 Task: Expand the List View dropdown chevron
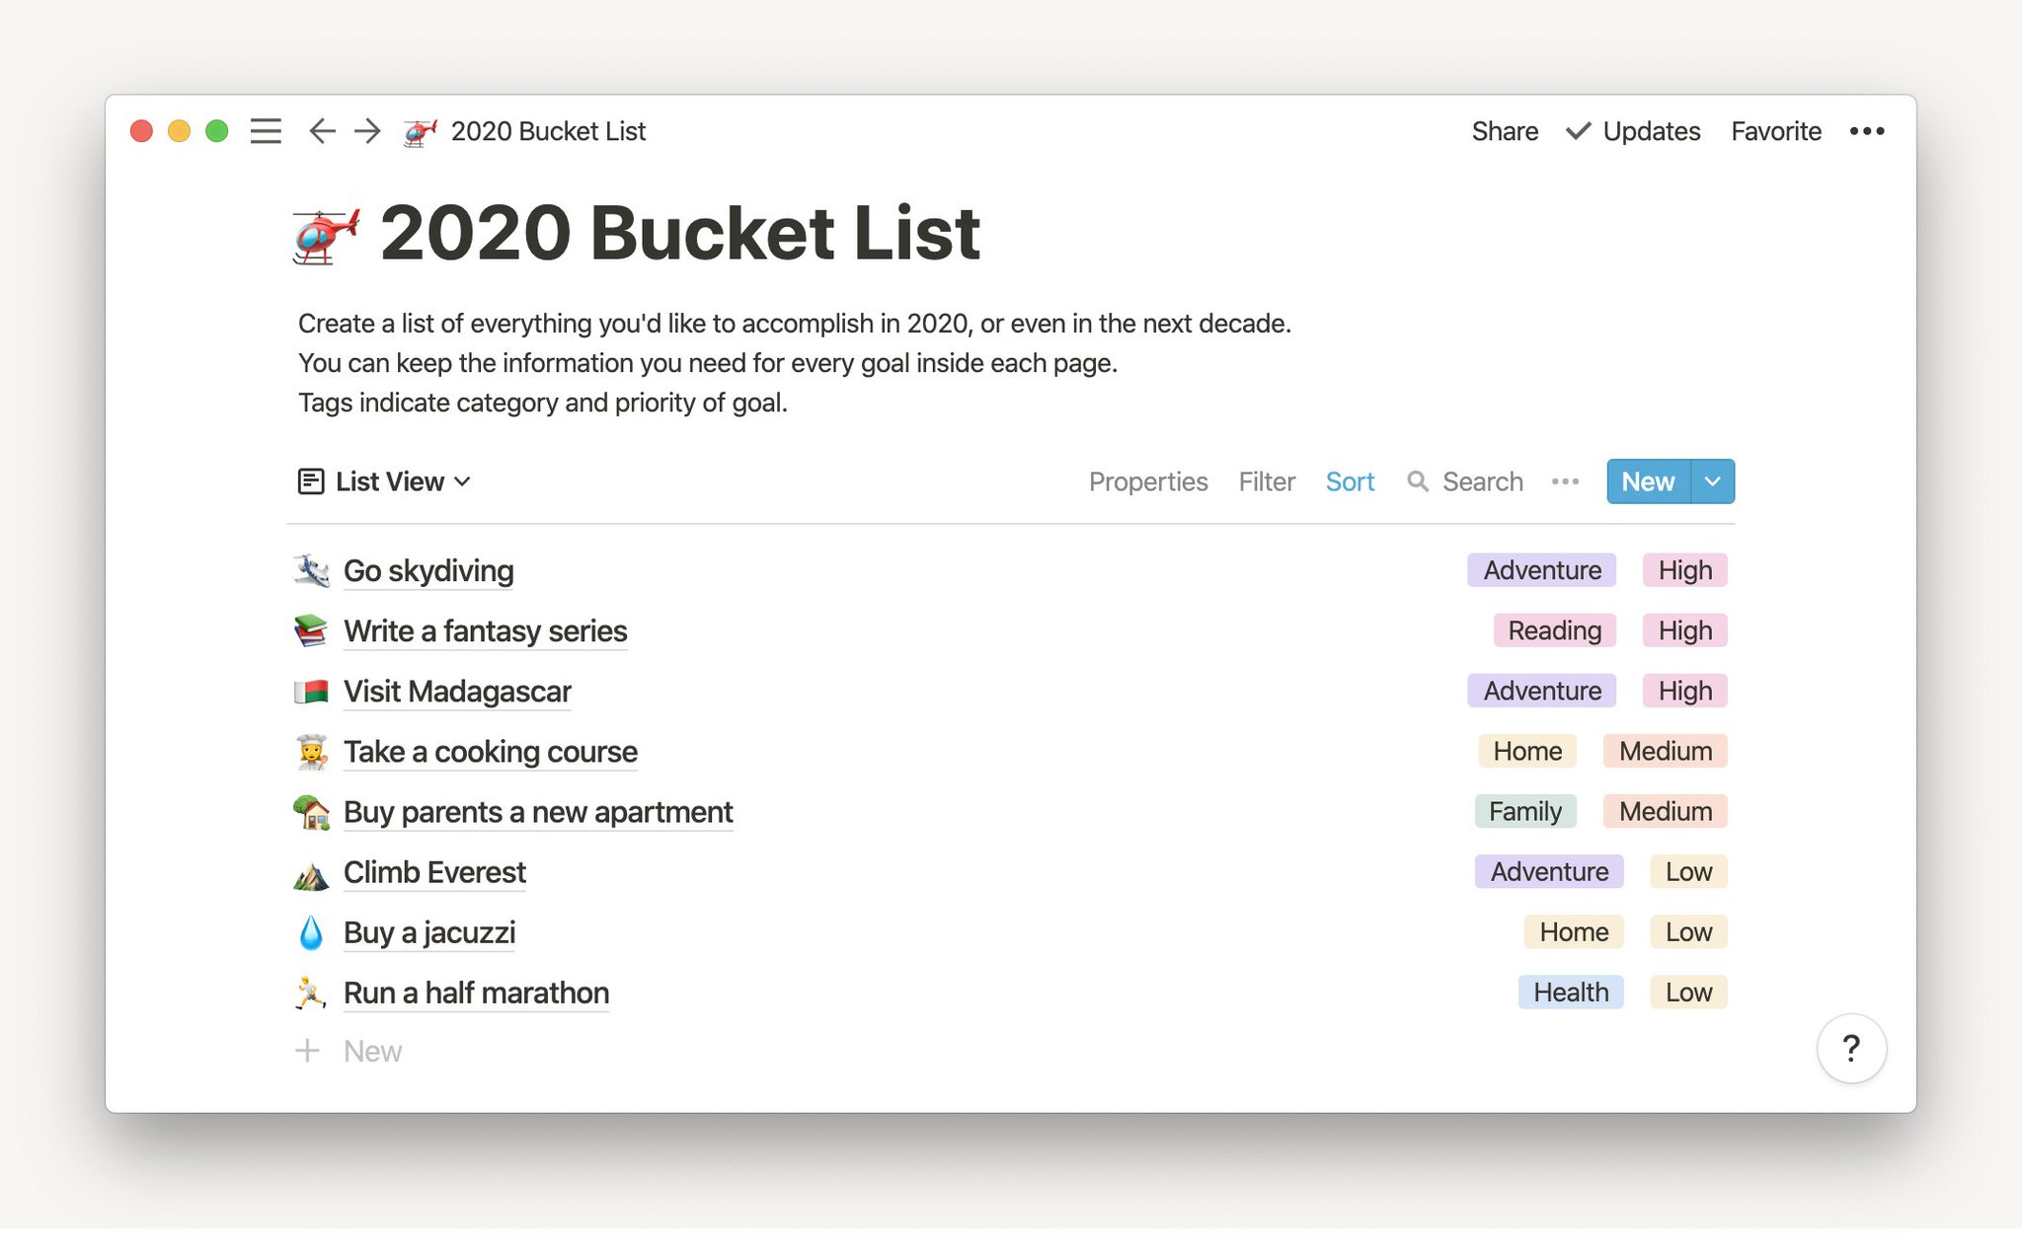tap(462, 481)
